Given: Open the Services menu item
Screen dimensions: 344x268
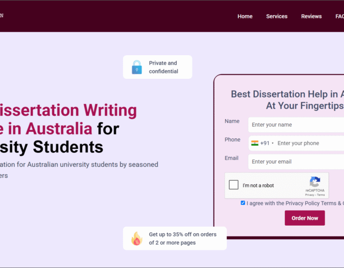Looking at the screenshot, I should [x=276, y=16].
